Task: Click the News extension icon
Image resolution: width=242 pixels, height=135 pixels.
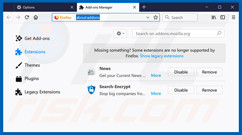Action: (x=91, y=72)
